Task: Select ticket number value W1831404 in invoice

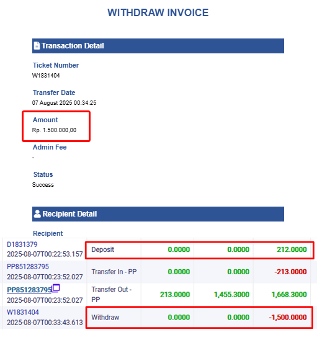Action: pyautogui.click(x=46, y=76)
